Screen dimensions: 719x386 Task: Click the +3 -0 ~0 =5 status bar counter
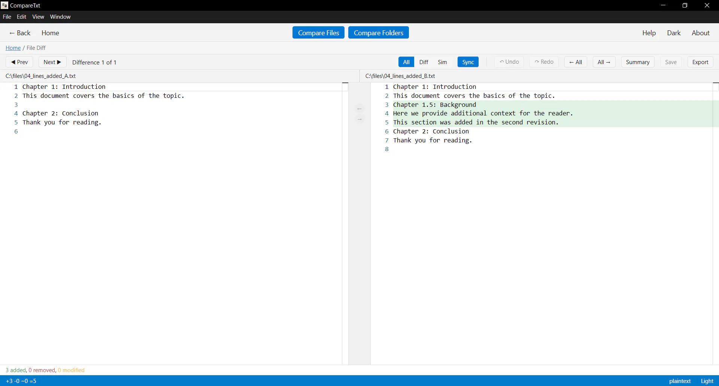click(x=21, y=381)
